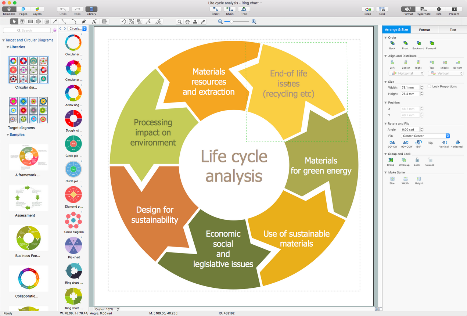Viewport: 467px width, 316px height.
Task: Select the arrow pointer tool
Action: tap(14, 22)
